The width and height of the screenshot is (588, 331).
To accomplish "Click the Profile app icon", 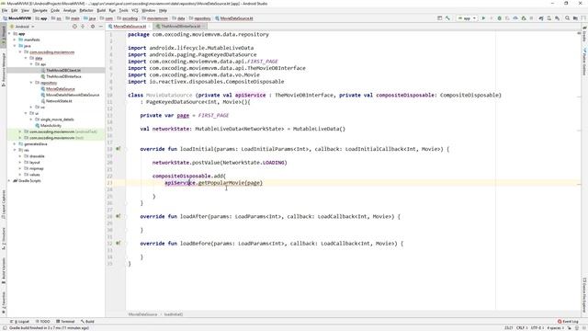I will [515, 18].
